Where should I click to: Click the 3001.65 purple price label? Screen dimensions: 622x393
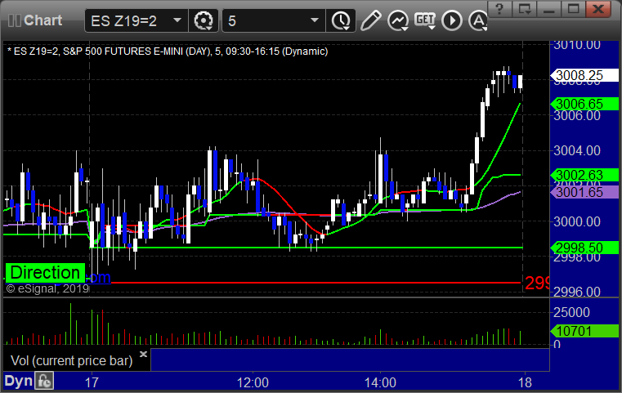coord(584,192)
